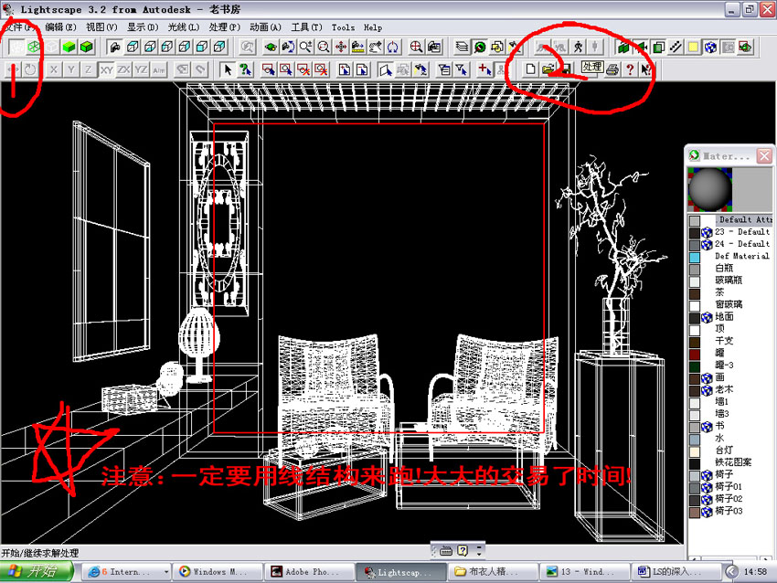Image resolution: width=777 pixels, height=583 pixels.
Task: Click the Open folder icon
Action: point(548,69)
